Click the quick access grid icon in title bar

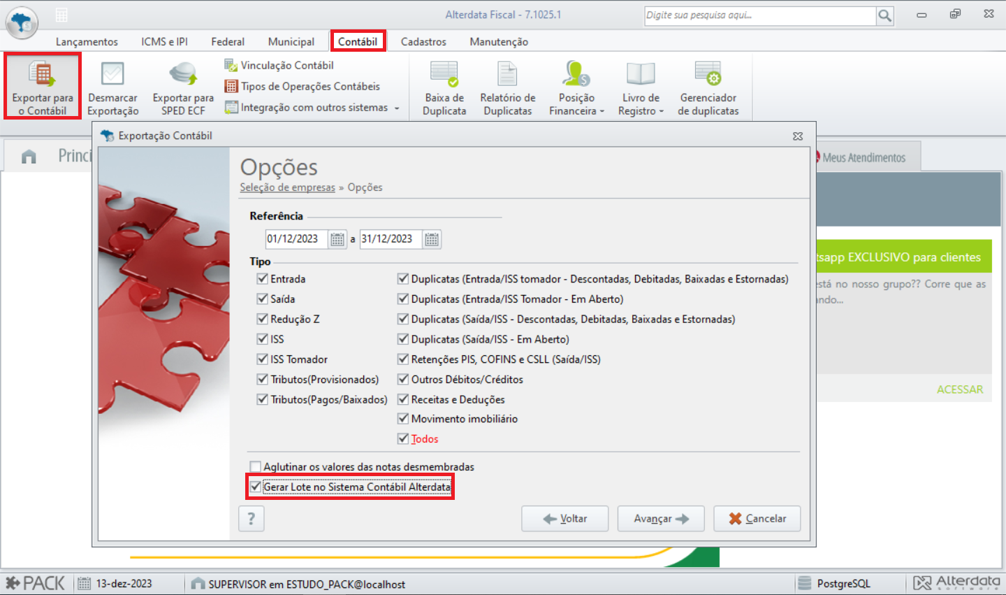click(x=61, y=15)
